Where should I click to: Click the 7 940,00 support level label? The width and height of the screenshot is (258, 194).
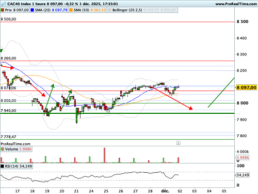8,111
